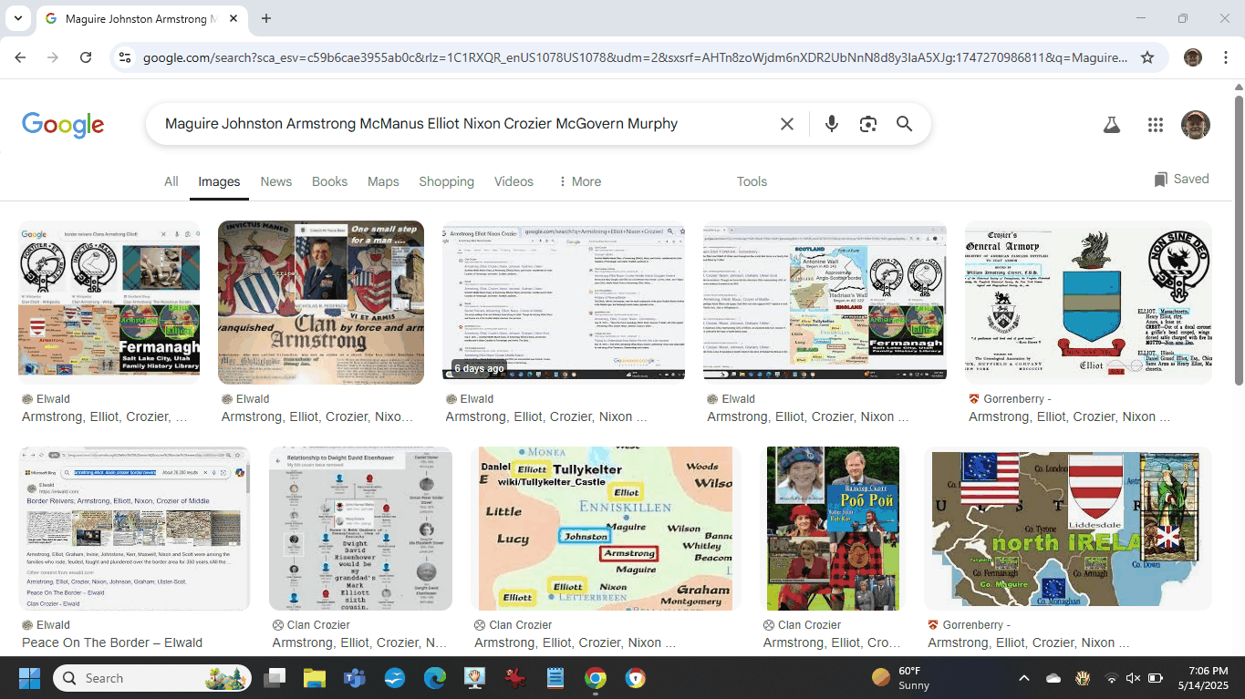Bookmark this page with the star icon

pyautogui.click(x=1147, y=57)
